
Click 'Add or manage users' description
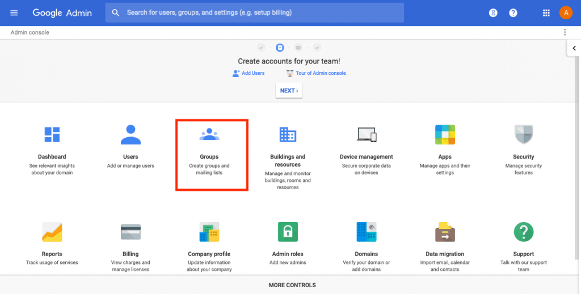[130, 165]
